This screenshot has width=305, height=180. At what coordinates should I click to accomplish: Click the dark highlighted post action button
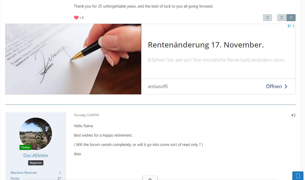(291, 18)
